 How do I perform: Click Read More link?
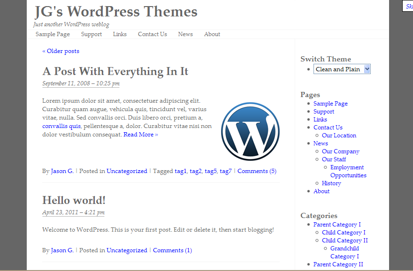tap(141, 135)
